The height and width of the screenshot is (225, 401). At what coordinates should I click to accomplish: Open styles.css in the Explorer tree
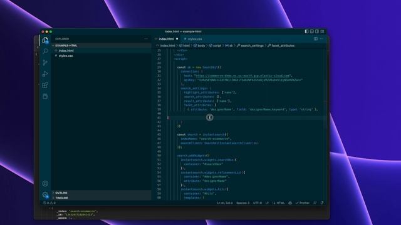(102, 56)
